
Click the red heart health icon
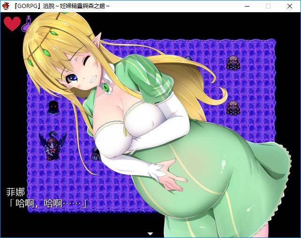tap(12, 23)
